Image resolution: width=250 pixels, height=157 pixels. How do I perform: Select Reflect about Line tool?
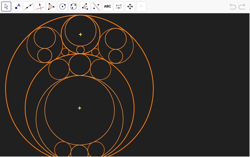click(96, 6)
